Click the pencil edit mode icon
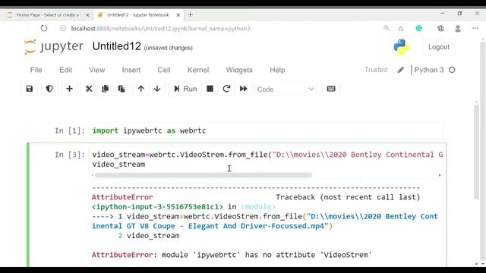Image resolution: width=486 pixels, height=273 pixels. click(400, 70)
